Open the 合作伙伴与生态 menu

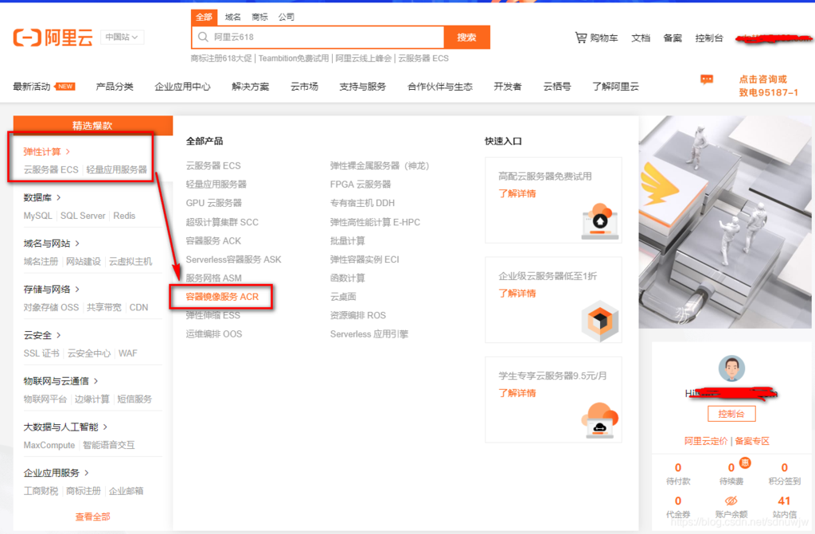440,86
